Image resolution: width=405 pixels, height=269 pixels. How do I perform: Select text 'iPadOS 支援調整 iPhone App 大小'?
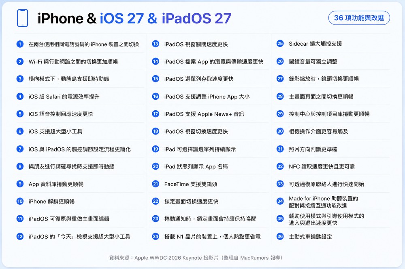pyautogui.click(x=207, y=97)
